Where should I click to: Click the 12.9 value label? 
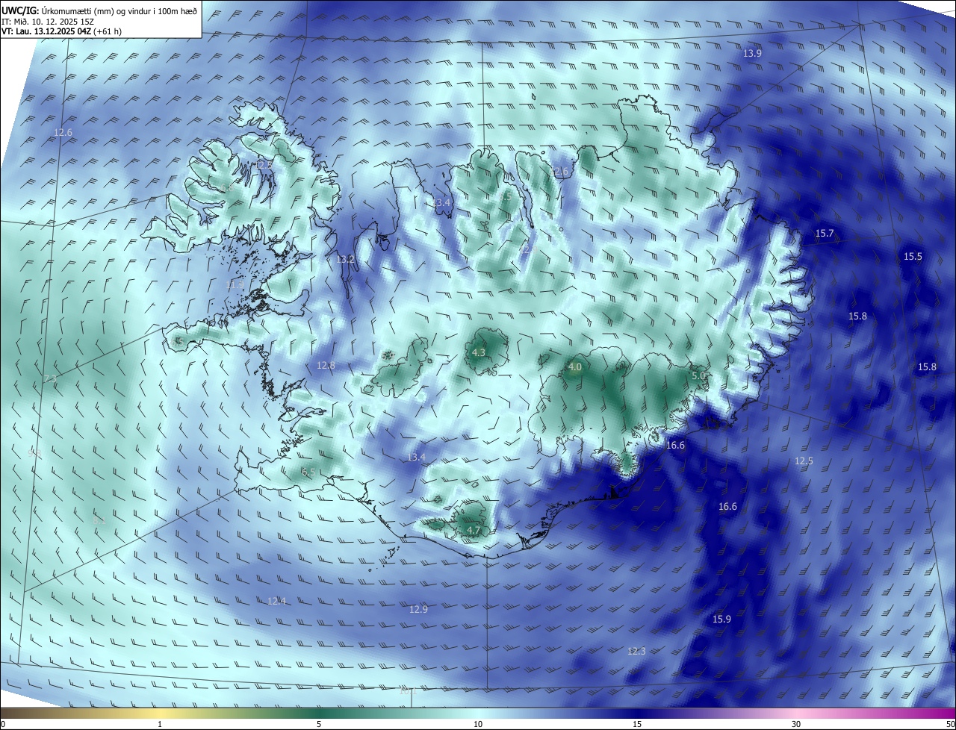pos(418,610)
